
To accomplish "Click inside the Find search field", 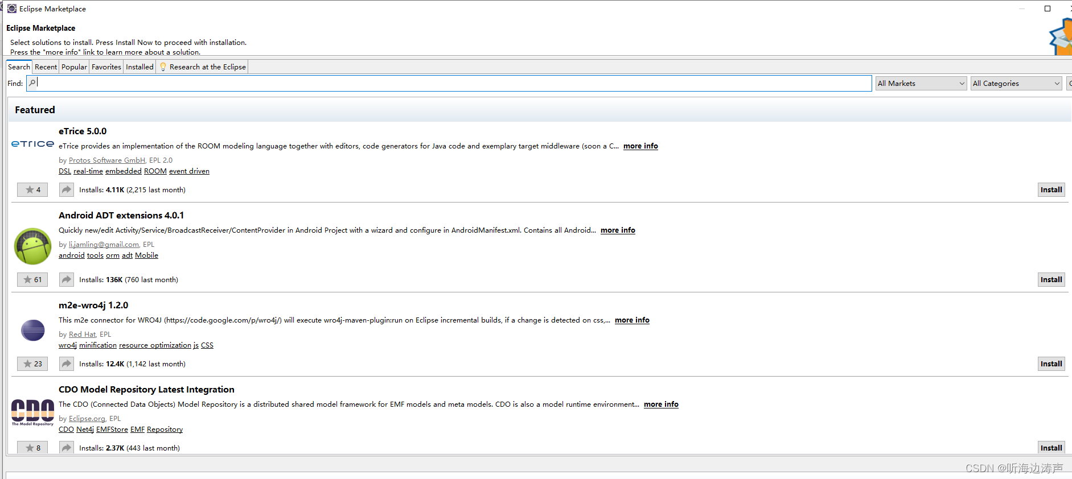I will click(x=449, y=83).
